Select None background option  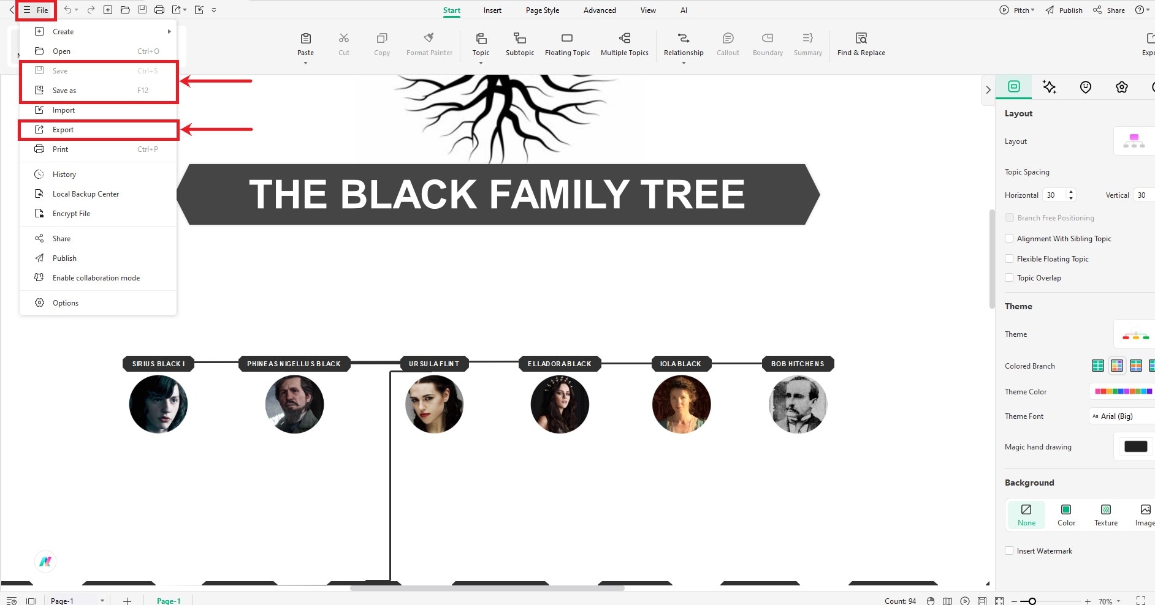click(x=1026, y=515)
